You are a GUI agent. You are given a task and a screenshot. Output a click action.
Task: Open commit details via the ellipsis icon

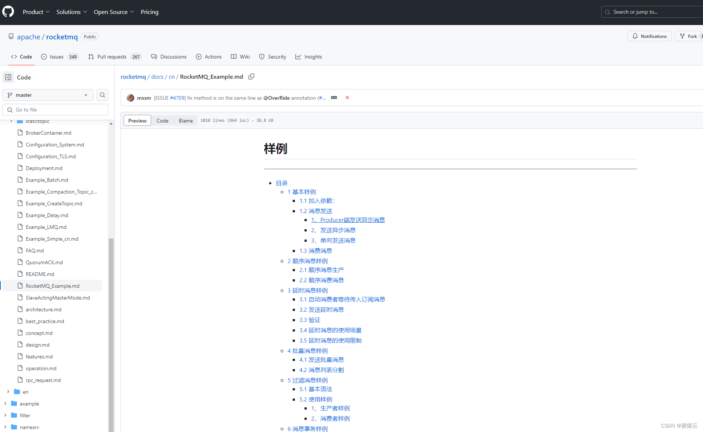(334, 98)
